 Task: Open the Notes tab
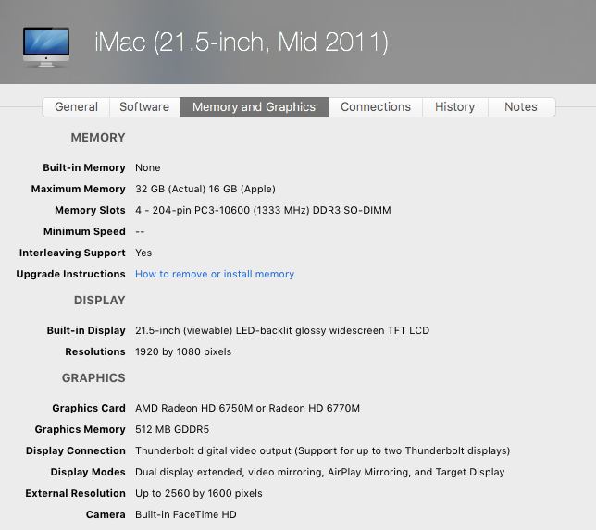click(x=521, y=106)
